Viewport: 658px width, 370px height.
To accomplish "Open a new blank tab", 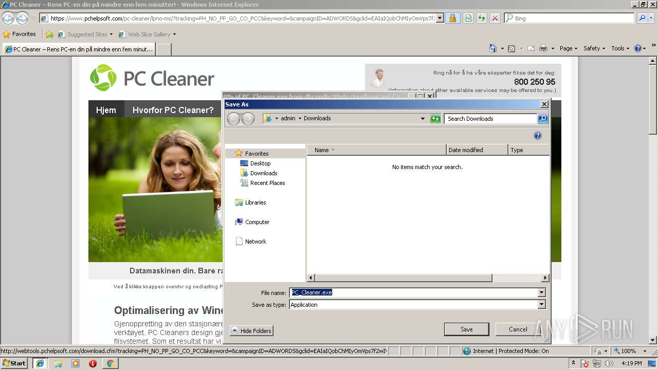I will [163, 49].
